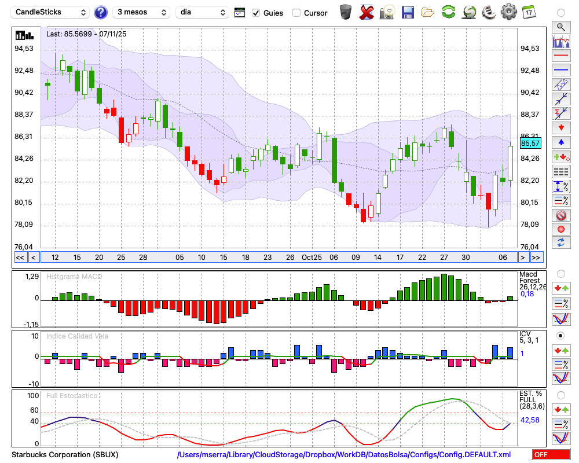Click the red OFF button
Viewport: 579px width, 463px height.
(x=551, y=455)
